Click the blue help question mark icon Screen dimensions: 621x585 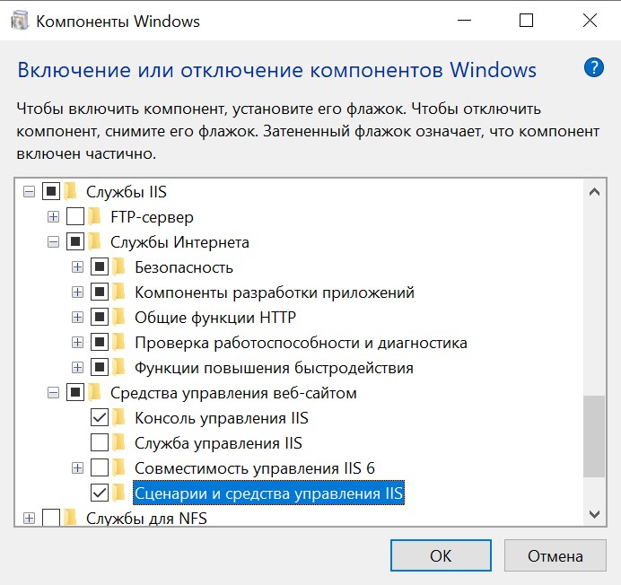coord(594,67)
